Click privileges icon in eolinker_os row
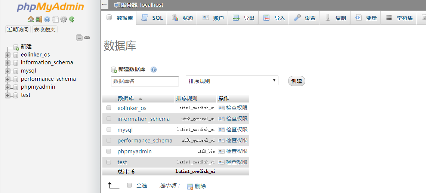Viewport: 426px width, 193px height. pos(221,108)
